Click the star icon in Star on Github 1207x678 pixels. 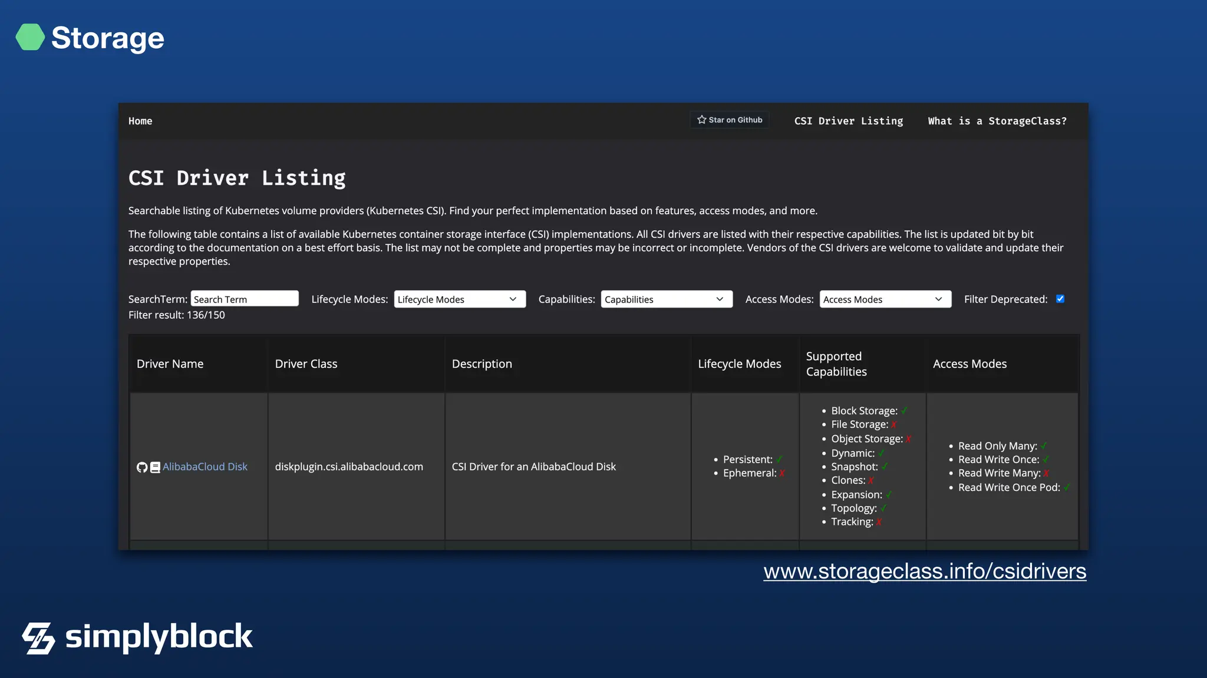[701, 119]
